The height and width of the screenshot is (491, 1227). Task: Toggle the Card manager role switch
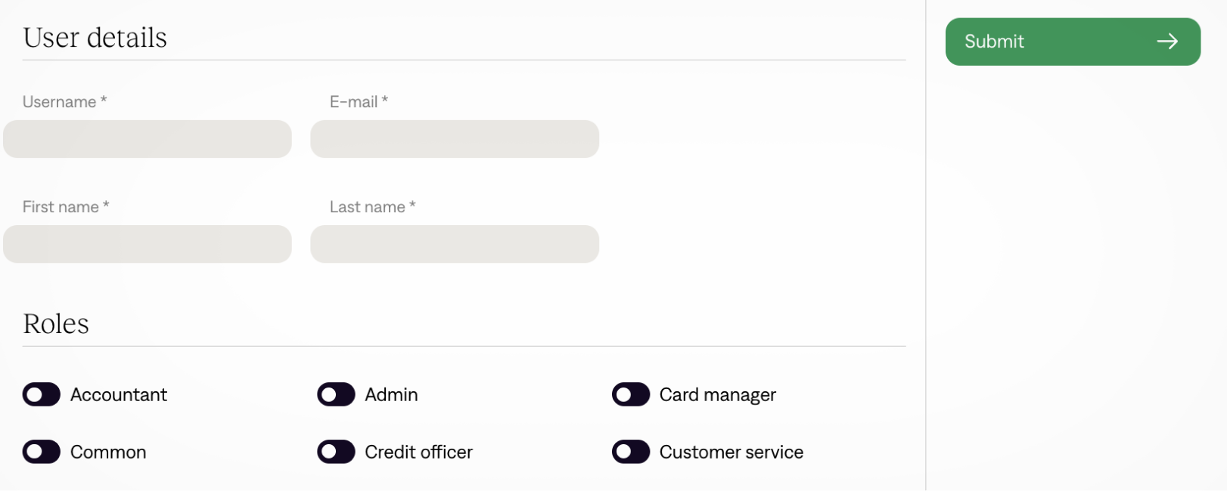pos(630,394)
